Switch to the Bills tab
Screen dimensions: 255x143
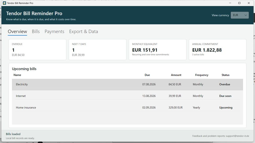[x=36, y=32]
